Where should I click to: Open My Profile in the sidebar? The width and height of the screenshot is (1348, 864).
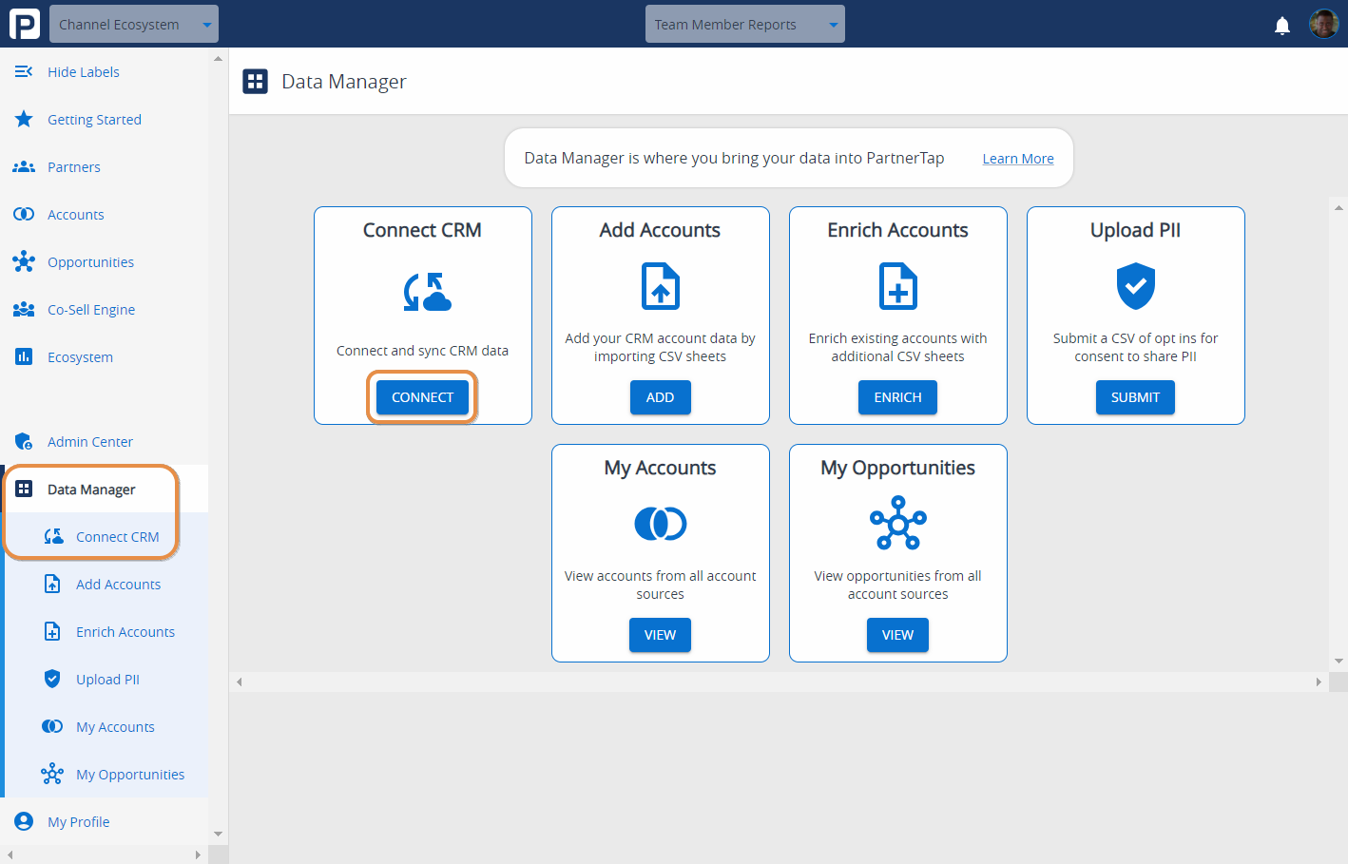click(x=79, y=822)
